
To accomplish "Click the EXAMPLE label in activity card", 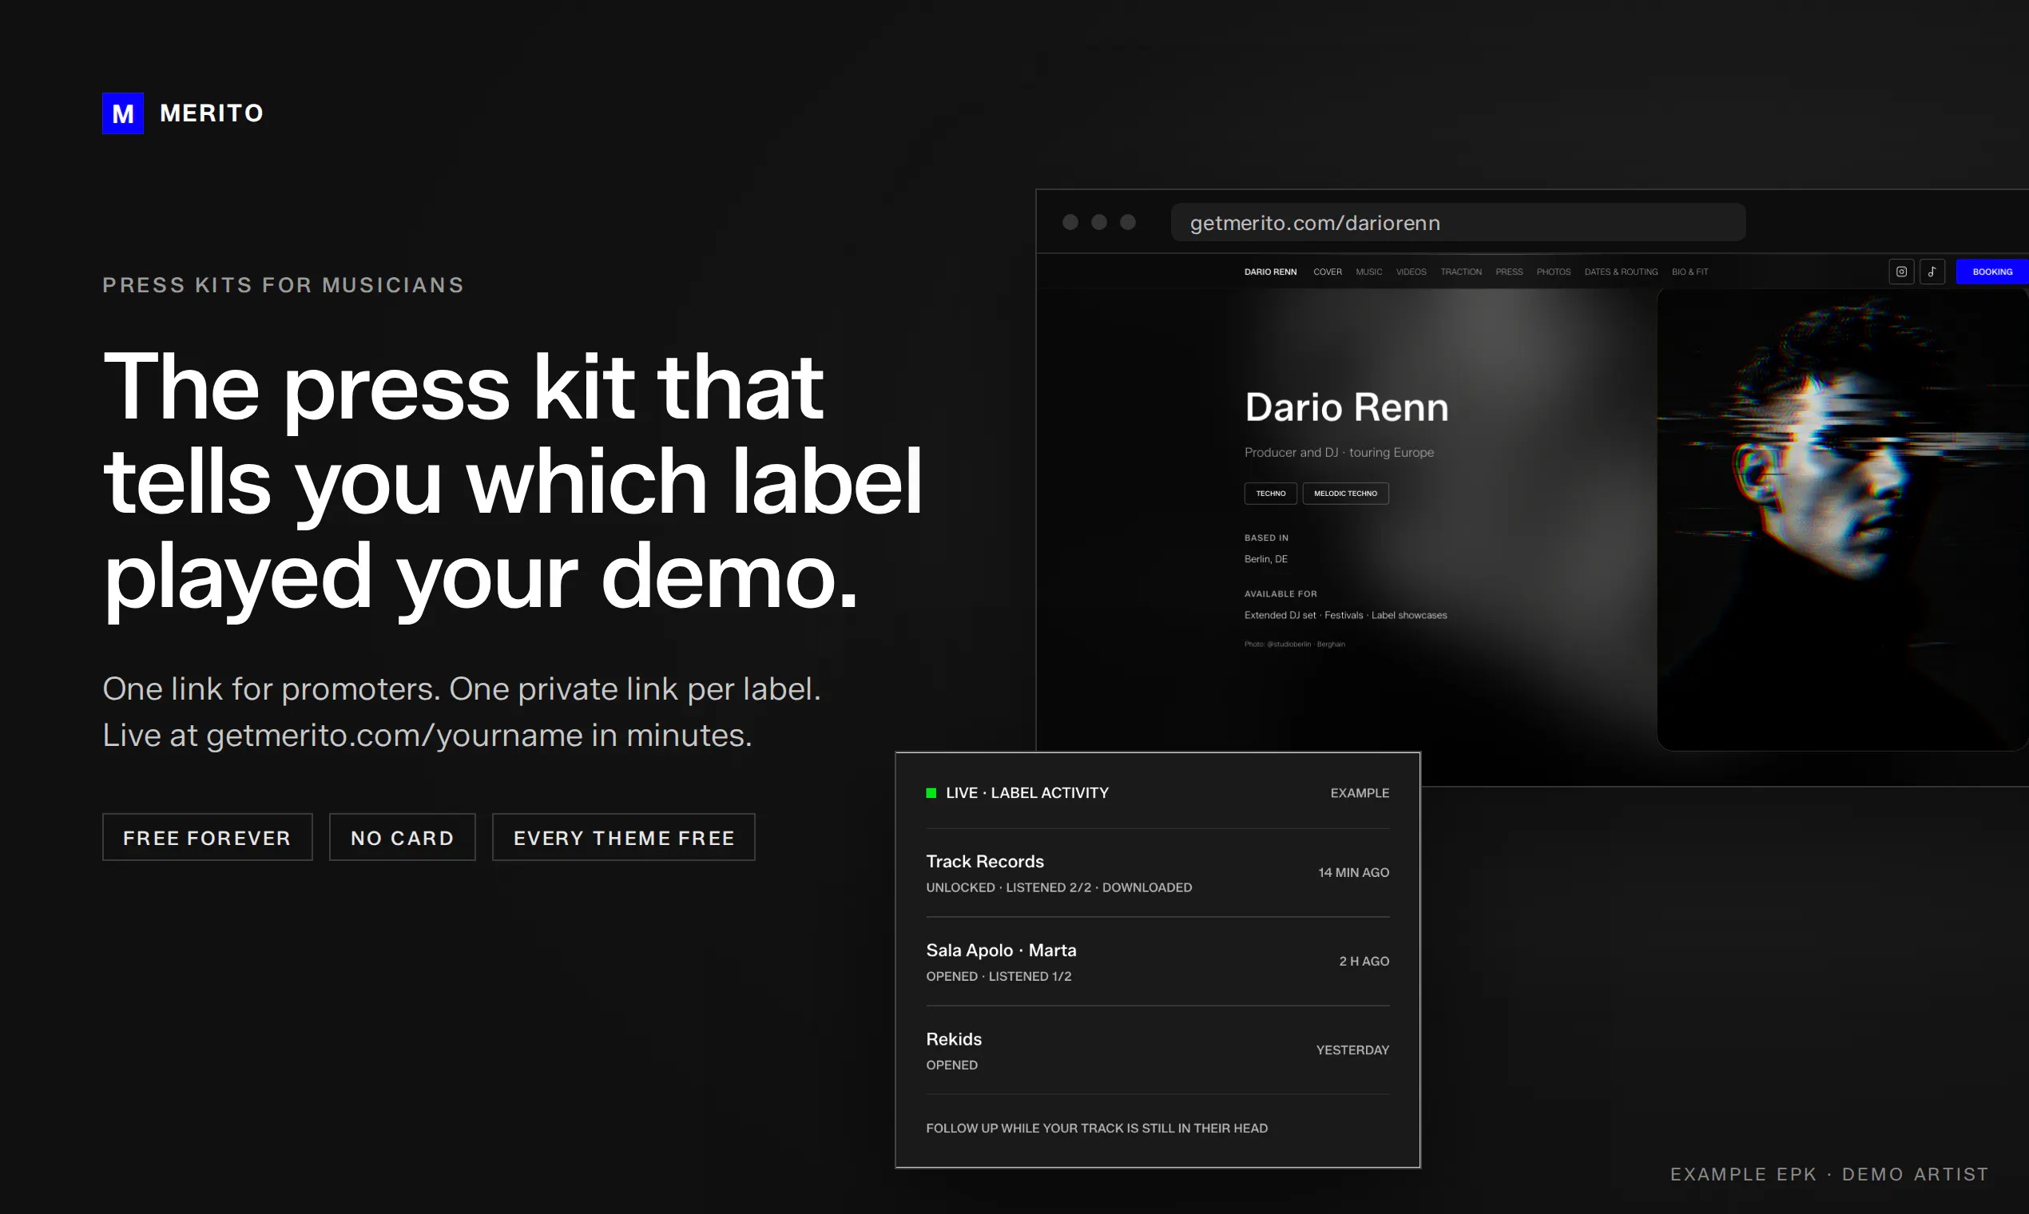I will [x=1359, y=793].
